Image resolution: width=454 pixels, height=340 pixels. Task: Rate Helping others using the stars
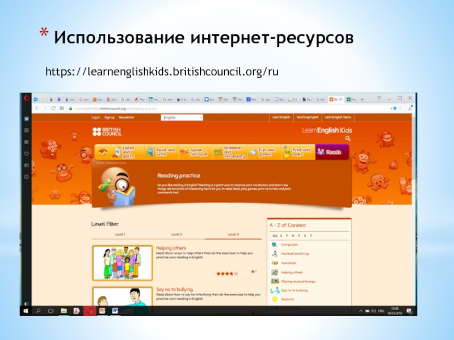tap(227, 273)
